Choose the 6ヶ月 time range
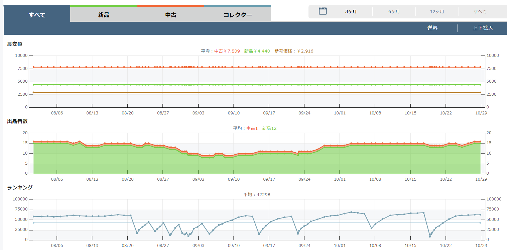Viewport: 507px width, 250px height. [x=394, y=12]
